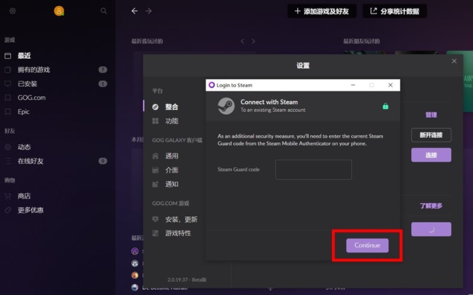The image size is (473, 295).
Task: Open the settings gear in GOG Galaxy sidebar
Action: click(x=13, y=11)
